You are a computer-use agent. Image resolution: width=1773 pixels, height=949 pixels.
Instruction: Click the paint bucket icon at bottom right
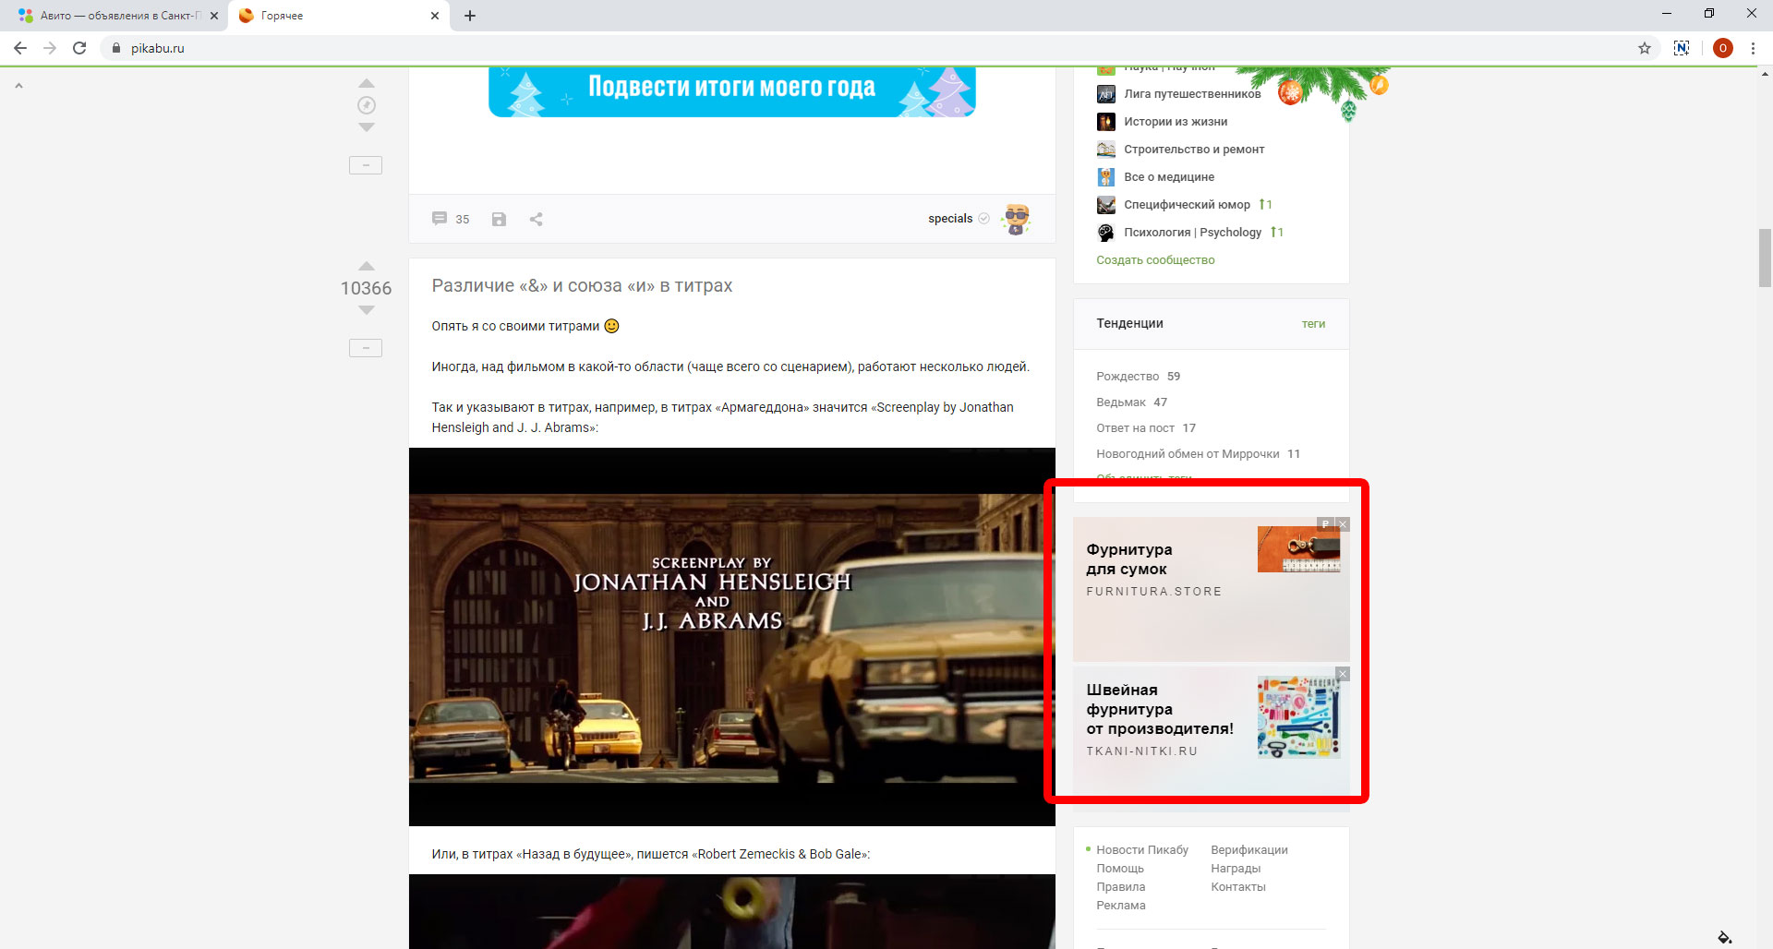click(x=1724, y=937)
